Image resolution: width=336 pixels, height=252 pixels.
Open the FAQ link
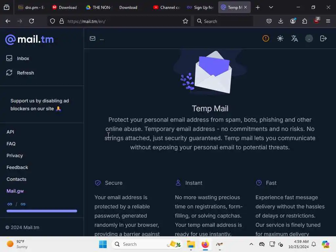point(11,144)
